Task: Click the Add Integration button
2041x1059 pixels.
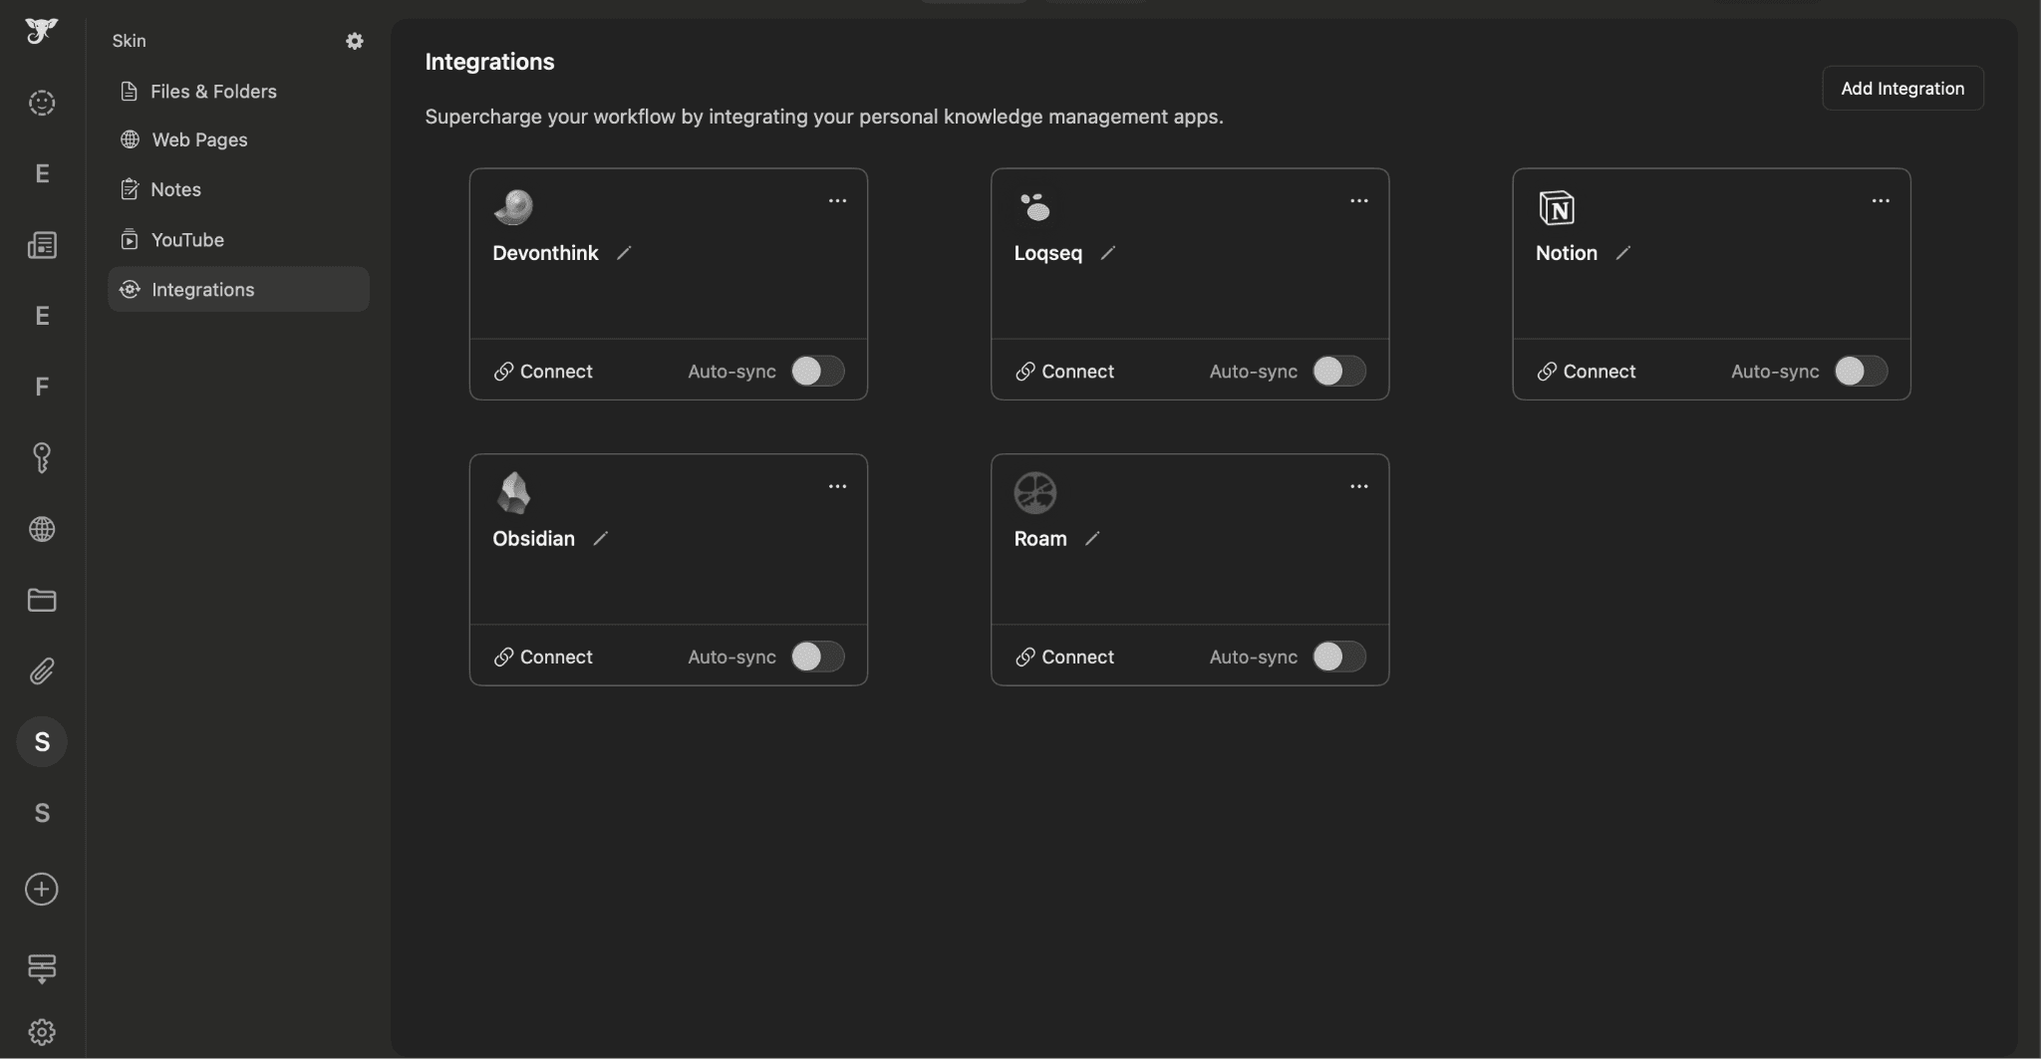Action: pyautogui.click(x=1902, y=88)
